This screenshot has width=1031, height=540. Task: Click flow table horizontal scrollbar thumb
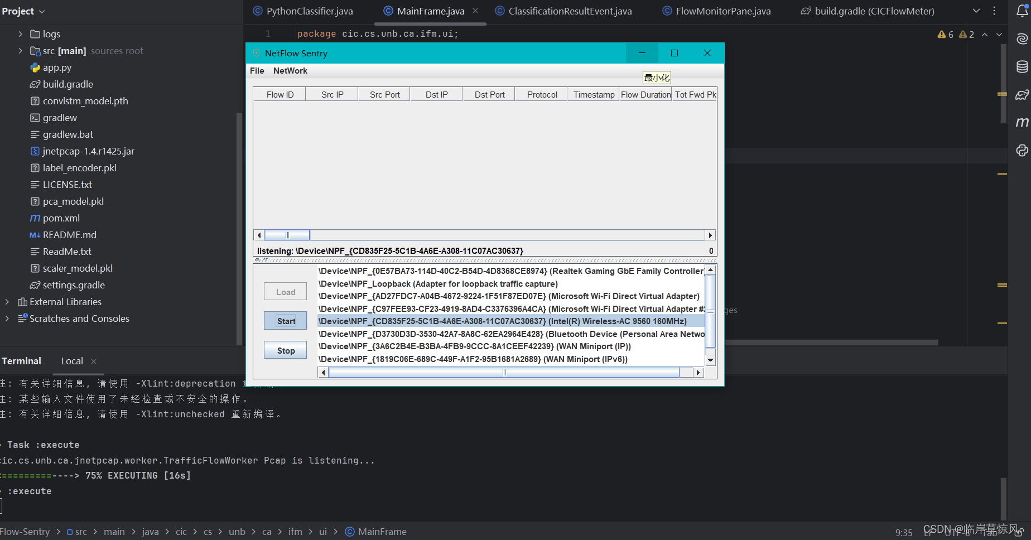pyautogui.click(x=287, y=235)
